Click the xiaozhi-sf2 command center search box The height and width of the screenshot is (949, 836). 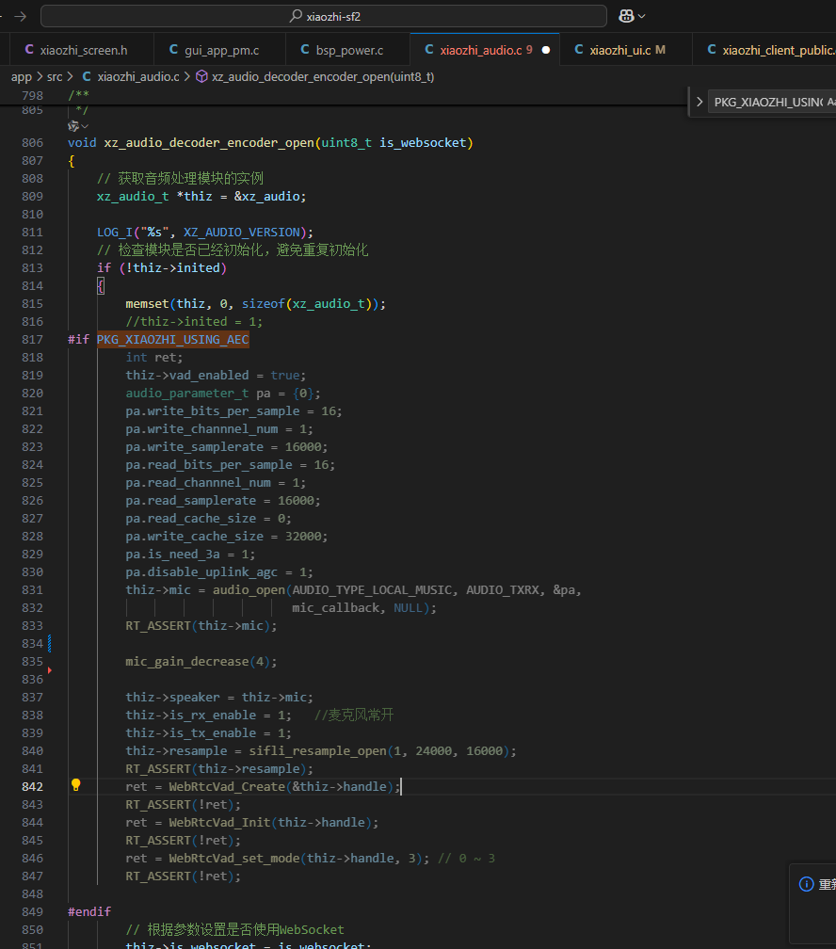point(323,16)
